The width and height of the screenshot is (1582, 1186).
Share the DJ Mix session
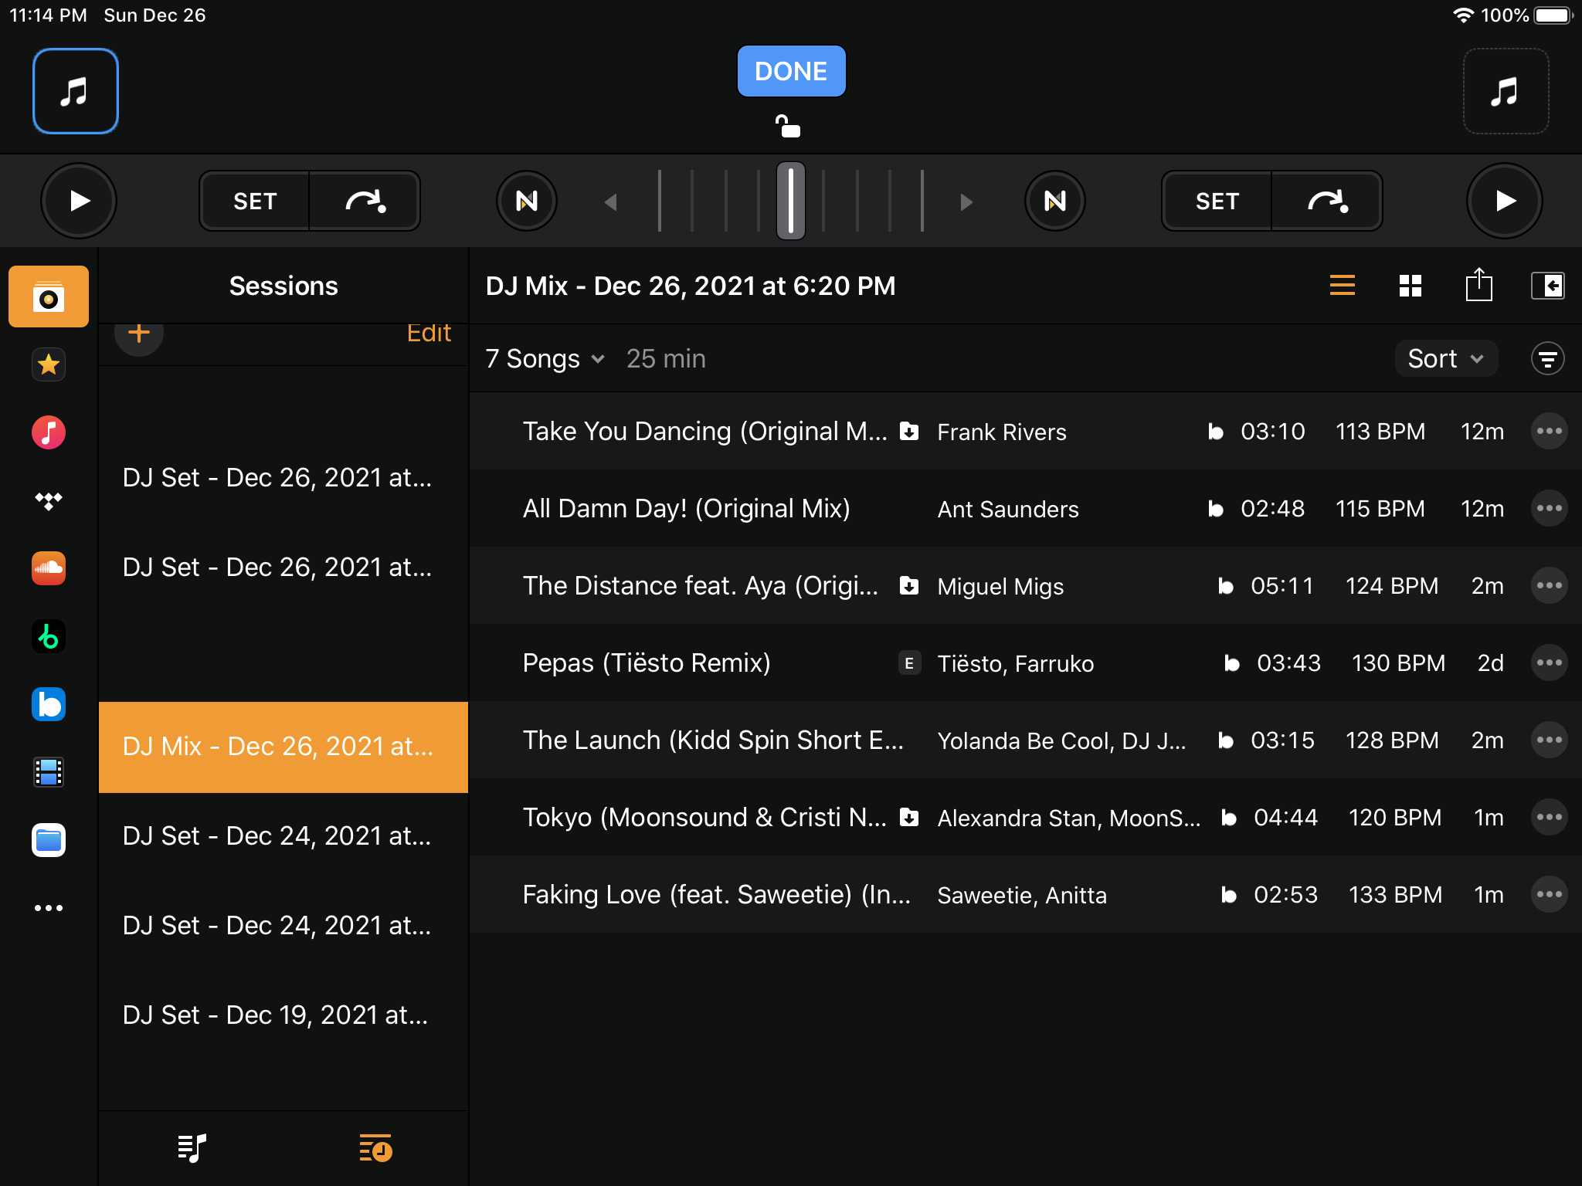(1478, 285)
